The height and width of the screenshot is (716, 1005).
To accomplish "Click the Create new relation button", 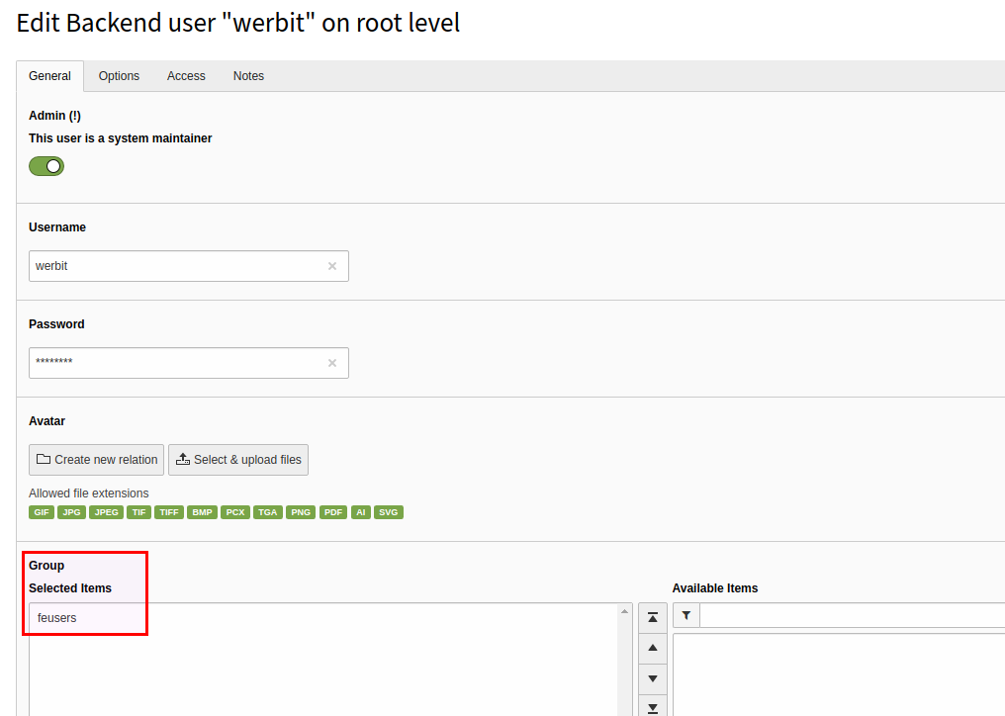I will tap(97, 460).
